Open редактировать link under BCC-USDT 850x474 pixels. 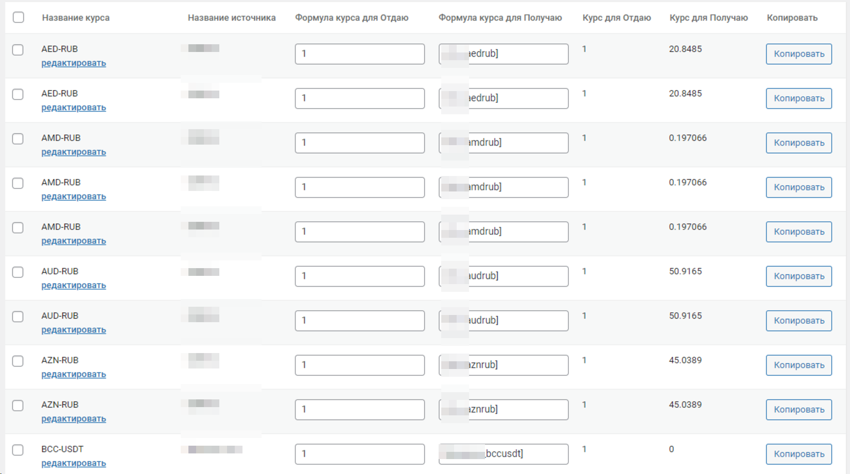(74, 463)
